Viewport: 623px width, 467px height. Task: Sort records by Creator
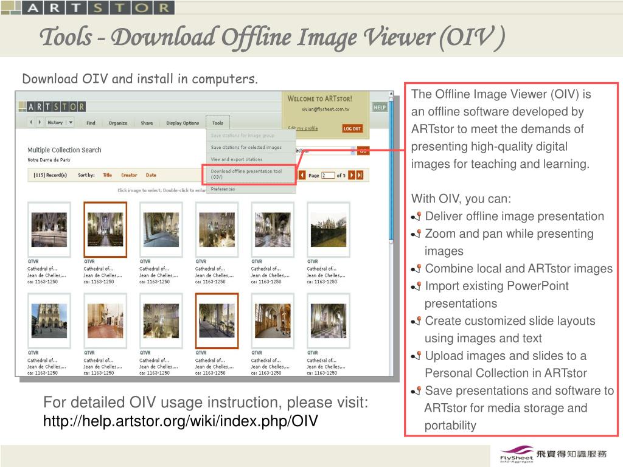[129, 175]
